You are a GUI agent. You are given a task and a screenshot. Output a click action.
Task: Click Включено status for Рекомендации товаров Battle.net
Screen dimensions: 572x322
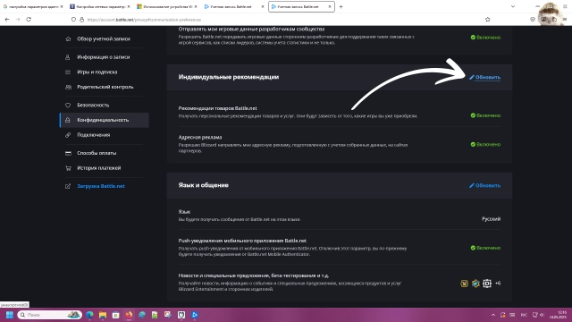(485, 115)
